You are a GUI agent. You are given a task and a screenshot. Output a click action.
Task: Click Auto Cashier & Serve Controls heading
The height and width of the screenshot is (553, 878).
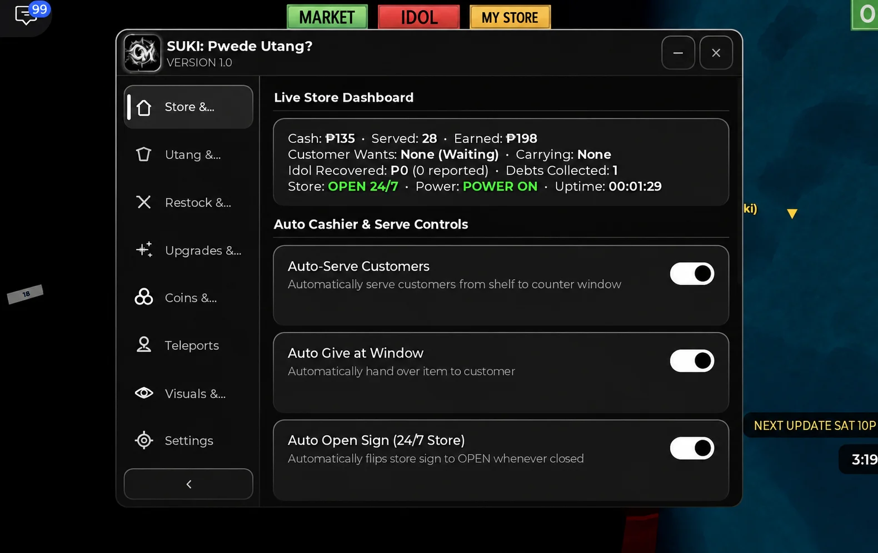(x=371, y=225)
